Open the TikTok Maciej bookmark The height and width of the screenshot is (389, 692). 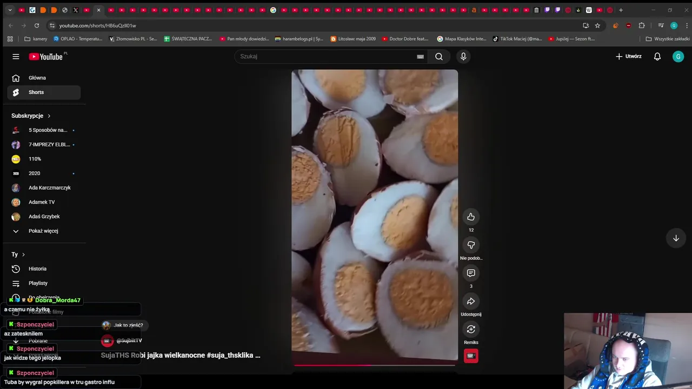517,39
